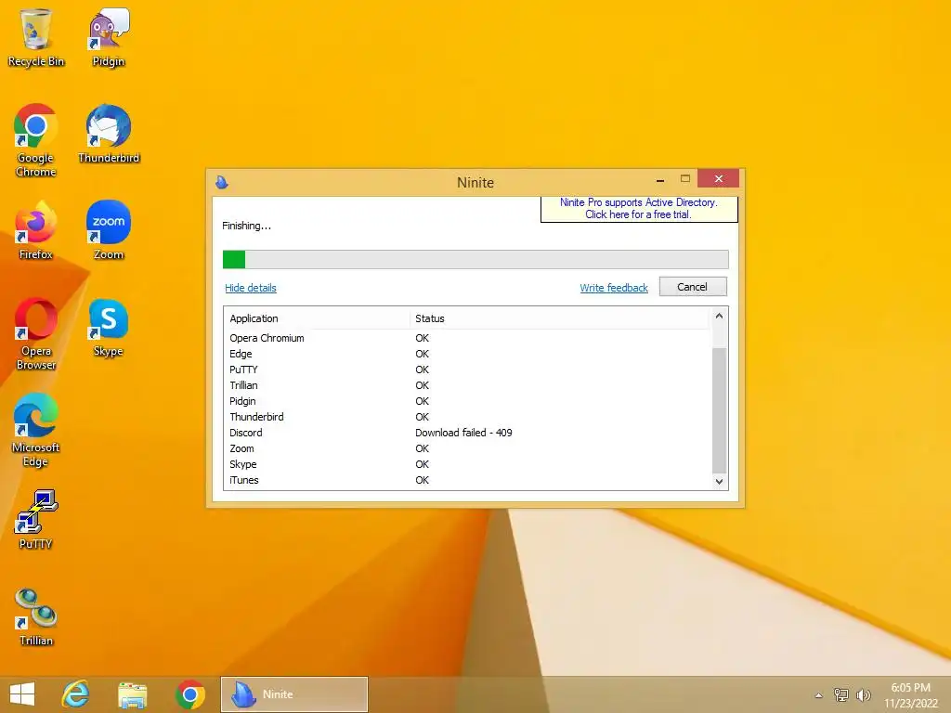This screenshot has height=713, width=951.
Task: Select the Opera Browser desktop shortcut
Action: point(36,333)
